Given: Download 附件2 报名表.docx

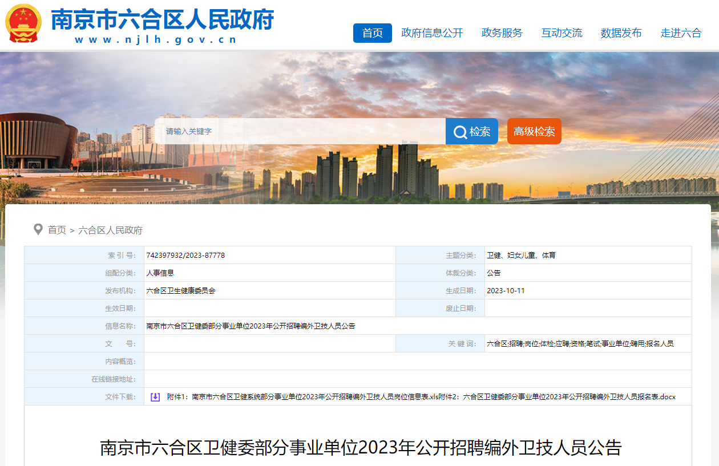Looking at the screenshot, I should [x=565, y=397].
